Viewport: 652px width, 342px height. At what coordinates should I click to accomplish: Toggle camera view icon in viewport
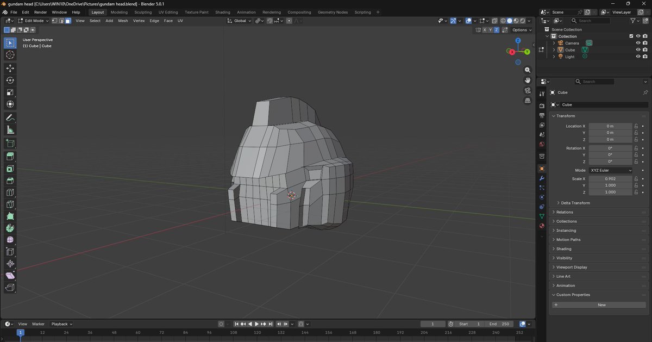527,90
